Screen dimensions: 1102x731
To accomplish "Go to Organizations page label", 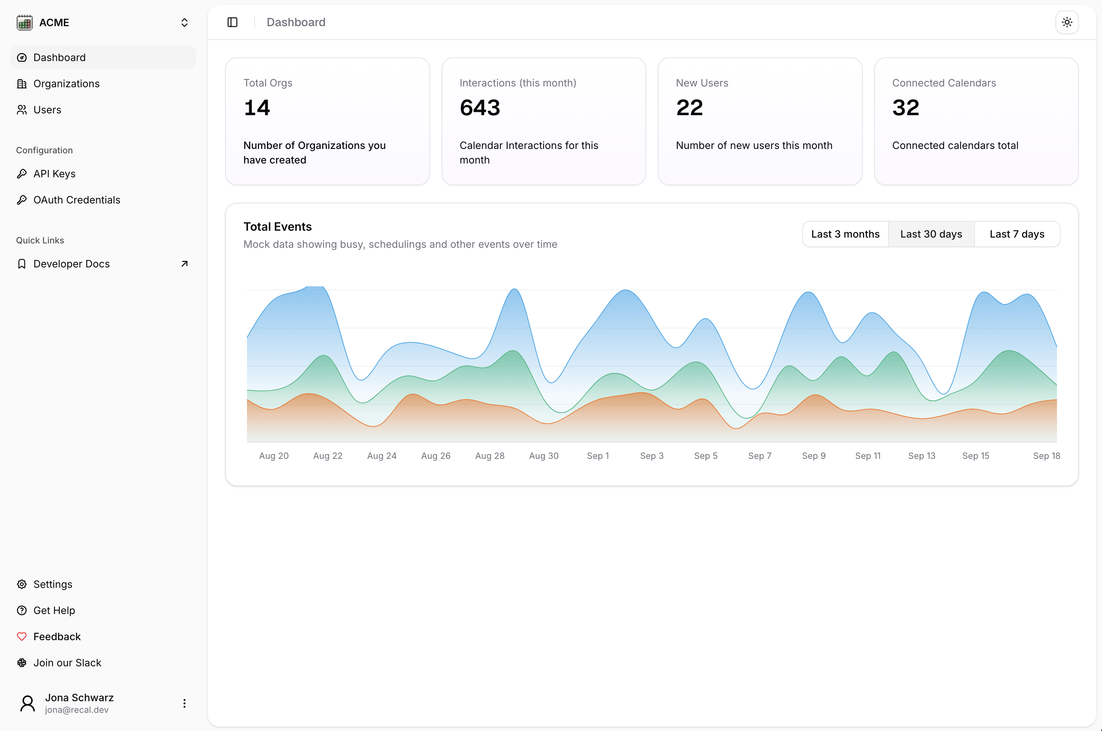I will click(66, 84).
